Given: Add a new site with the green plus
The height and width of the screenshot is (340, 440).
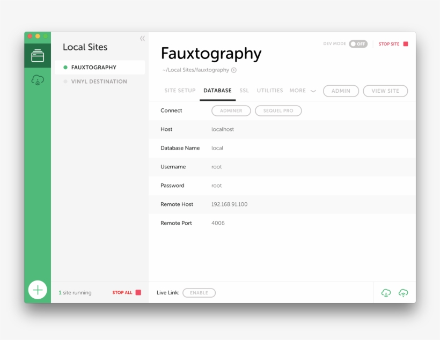Looking at the screenshot, I should [37, 289].
